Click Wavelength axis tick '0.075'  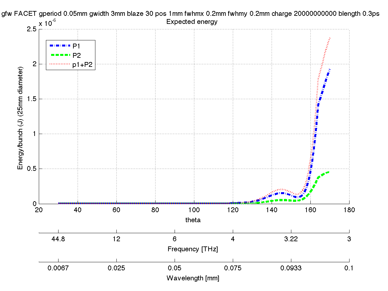point(233,268)
